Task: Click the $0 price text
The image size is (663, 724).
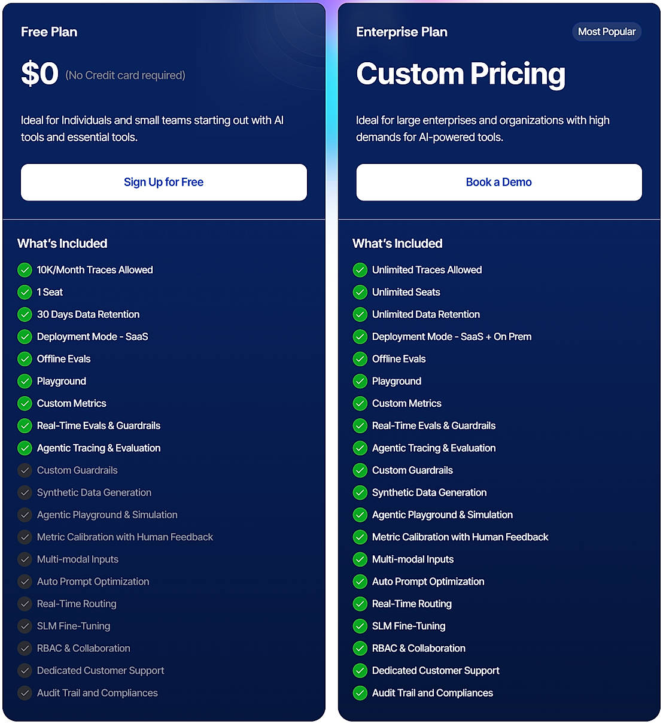Action: (39, 74)
